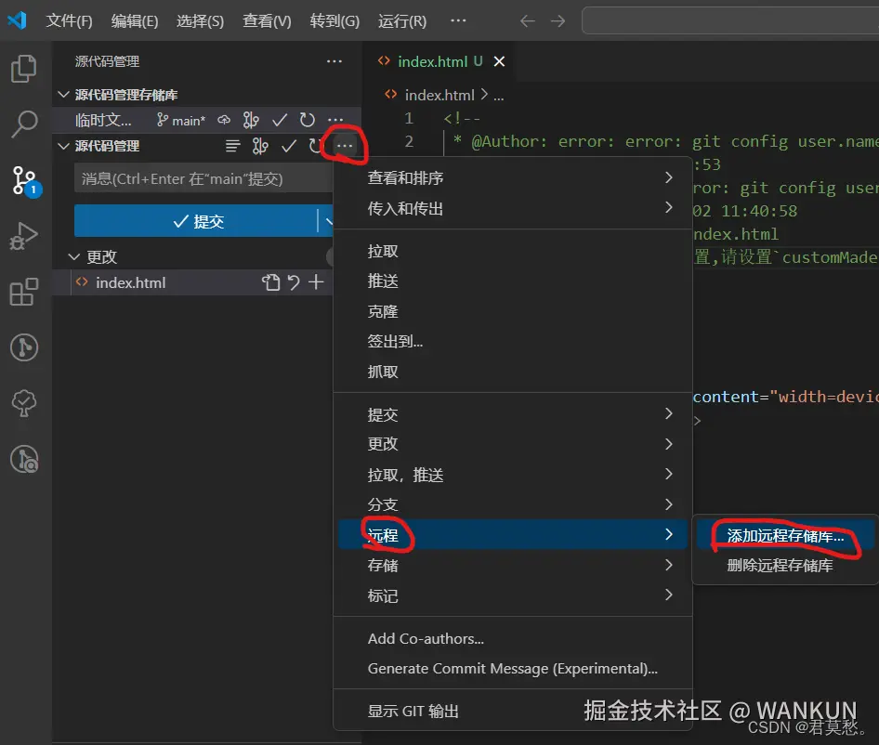Open the Explorer view in activity bar
Screen dimensions: 879x745
(24, 69)
